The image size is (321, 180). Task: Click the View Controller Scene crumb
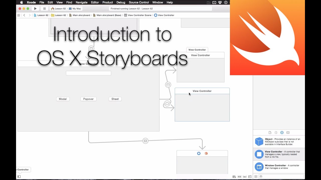(x=138, y=15)
